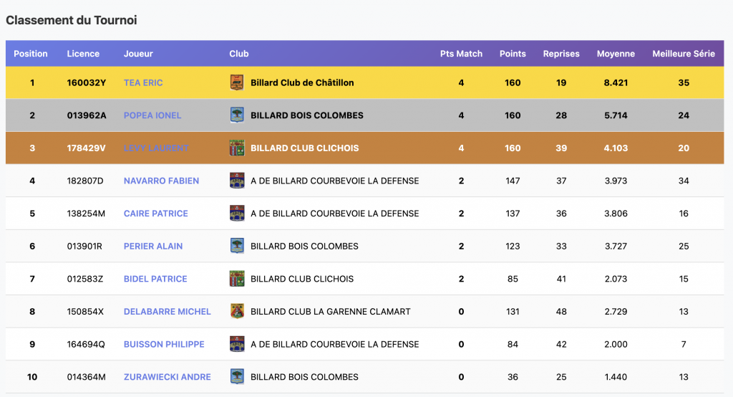
Task: Click club logo in ZURAWIECKI ANDRE row
Action: click(237, 377)
